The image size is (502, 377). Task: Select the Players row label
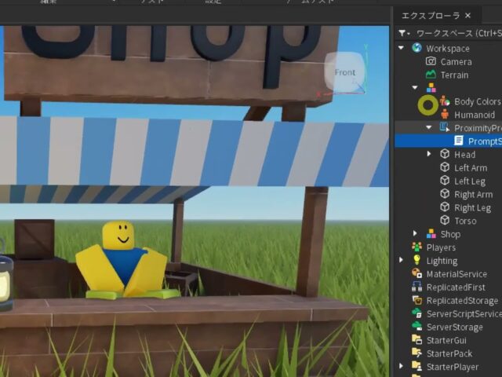pos(441,247)
